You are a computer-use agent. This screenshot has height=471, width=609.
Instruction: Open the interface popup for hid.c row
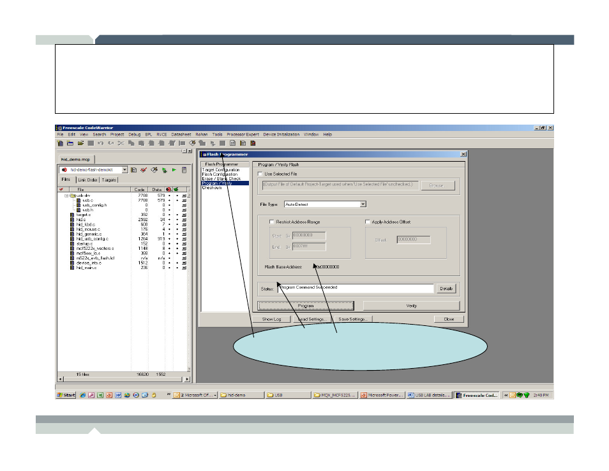point(184,220)
